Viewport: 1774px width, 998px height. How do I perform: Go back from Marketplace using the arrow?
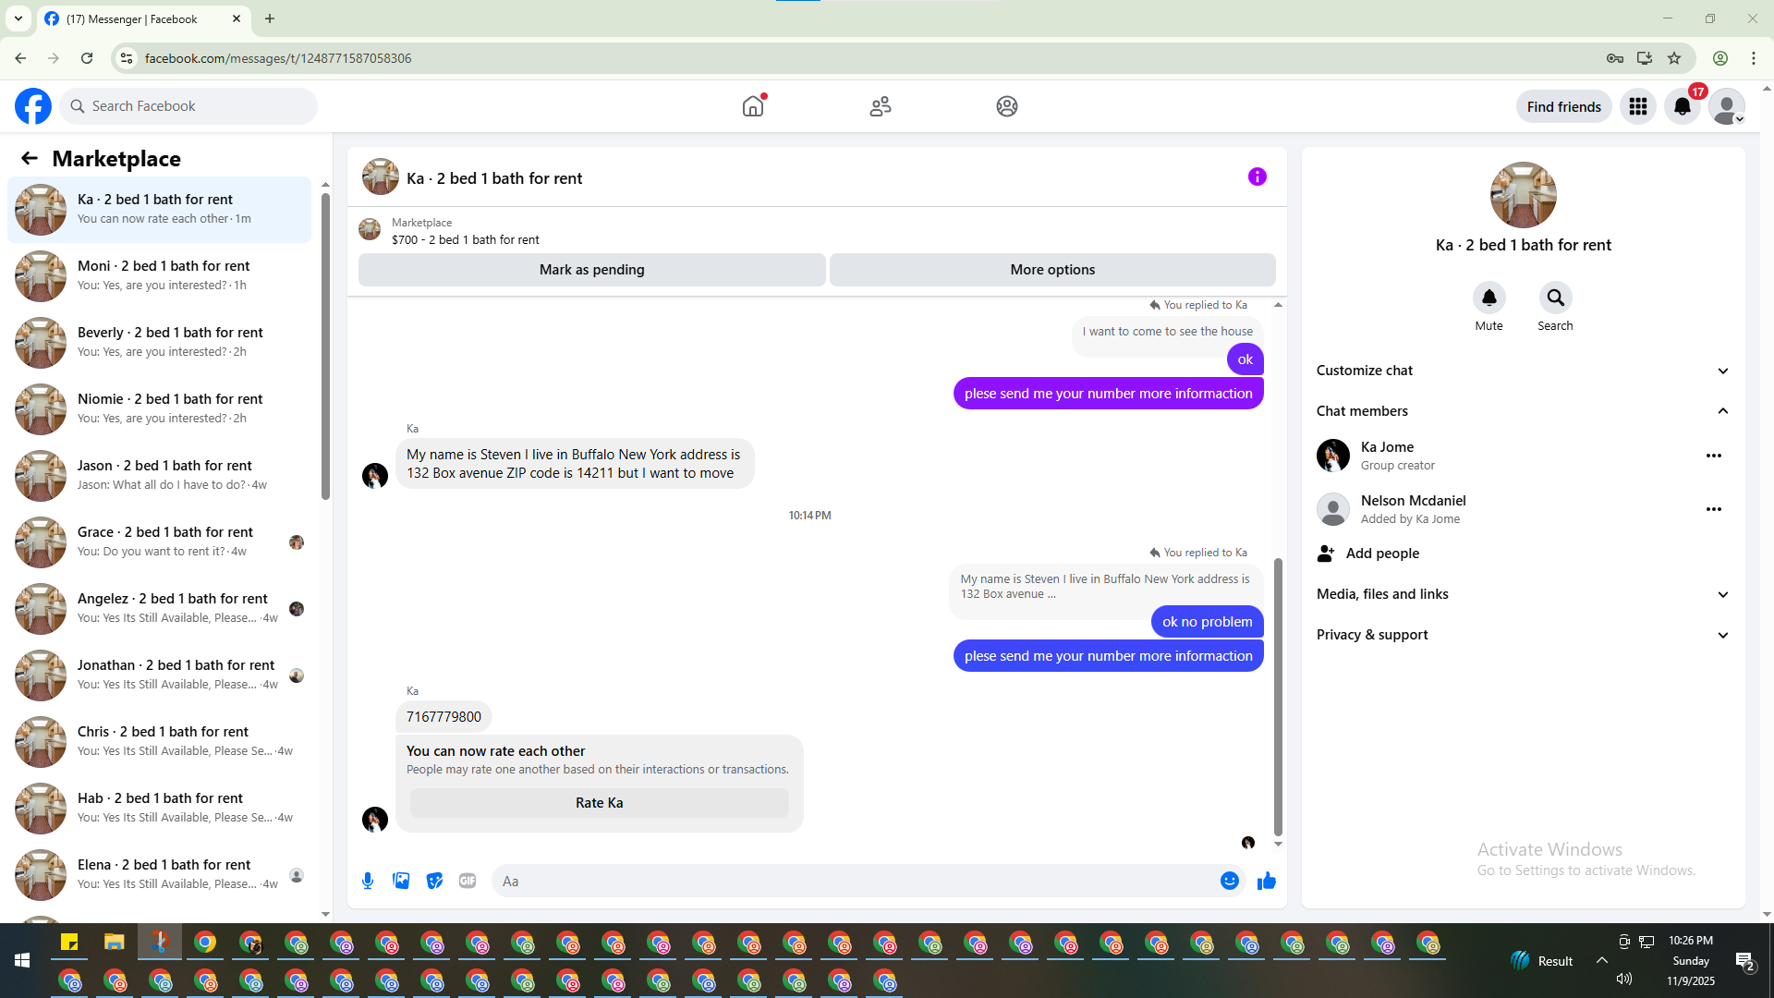pyautogui.click(x=30, y=158)
